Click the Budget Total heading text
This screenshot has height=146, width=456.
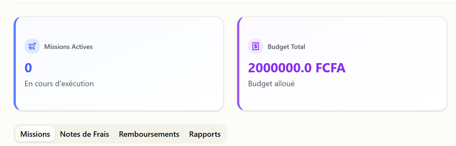click(x=286, y=47)
